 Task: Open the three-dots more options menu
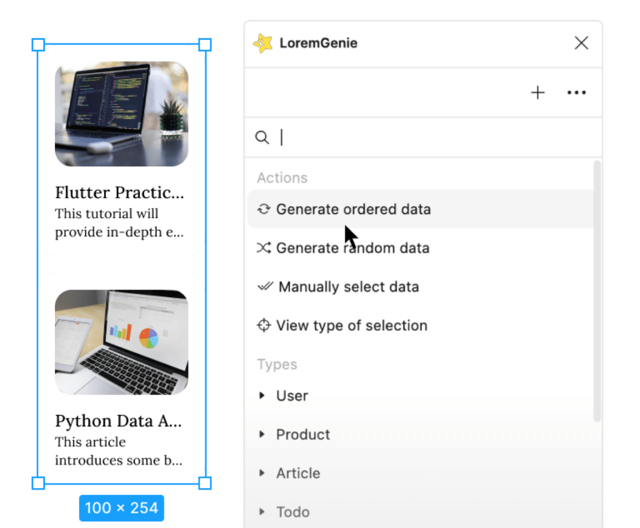click(577, 93)
